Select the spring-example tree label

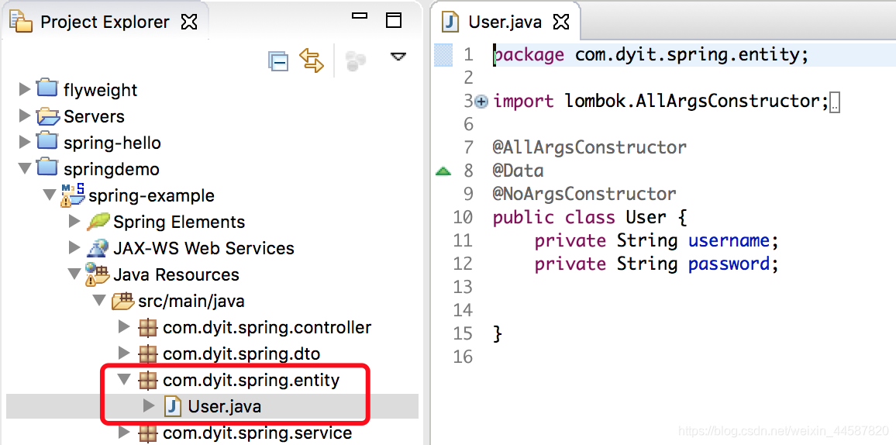coord(151,196)
